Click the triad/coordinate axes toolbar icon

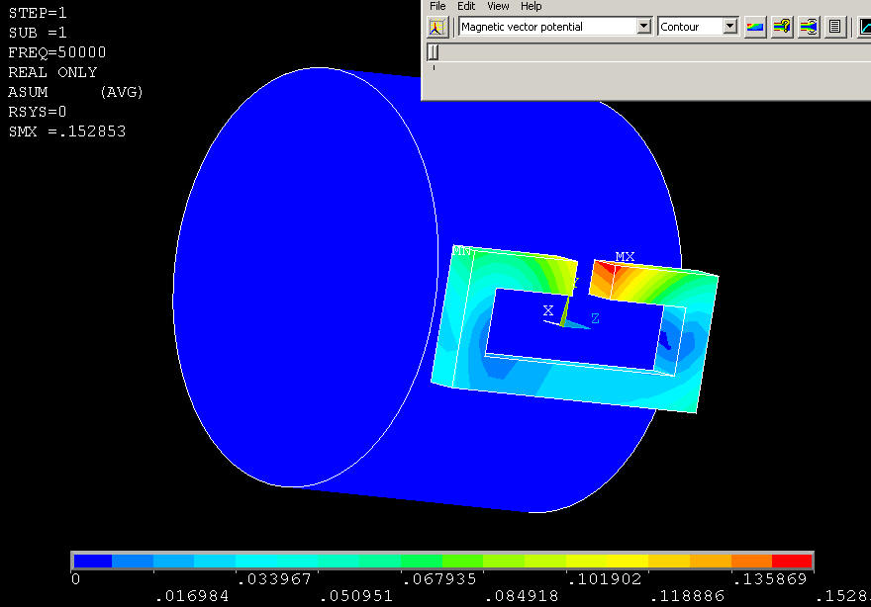click(438, 27)
